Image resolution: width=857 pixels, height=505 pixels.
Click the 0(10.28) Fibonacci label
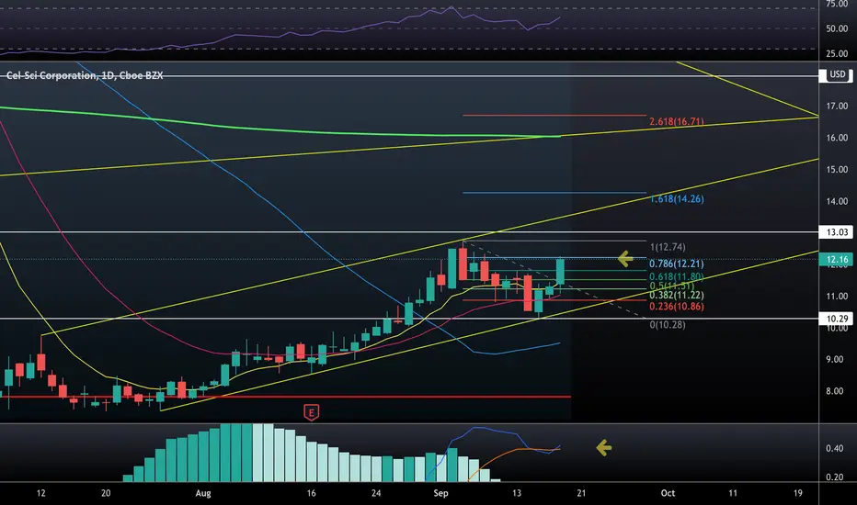click(668, 324)
